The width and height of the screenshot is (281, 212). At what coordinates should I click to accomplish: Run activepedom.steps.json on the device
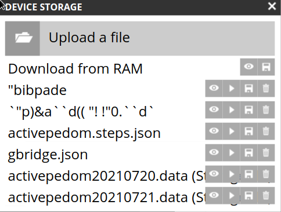point(231,131)
